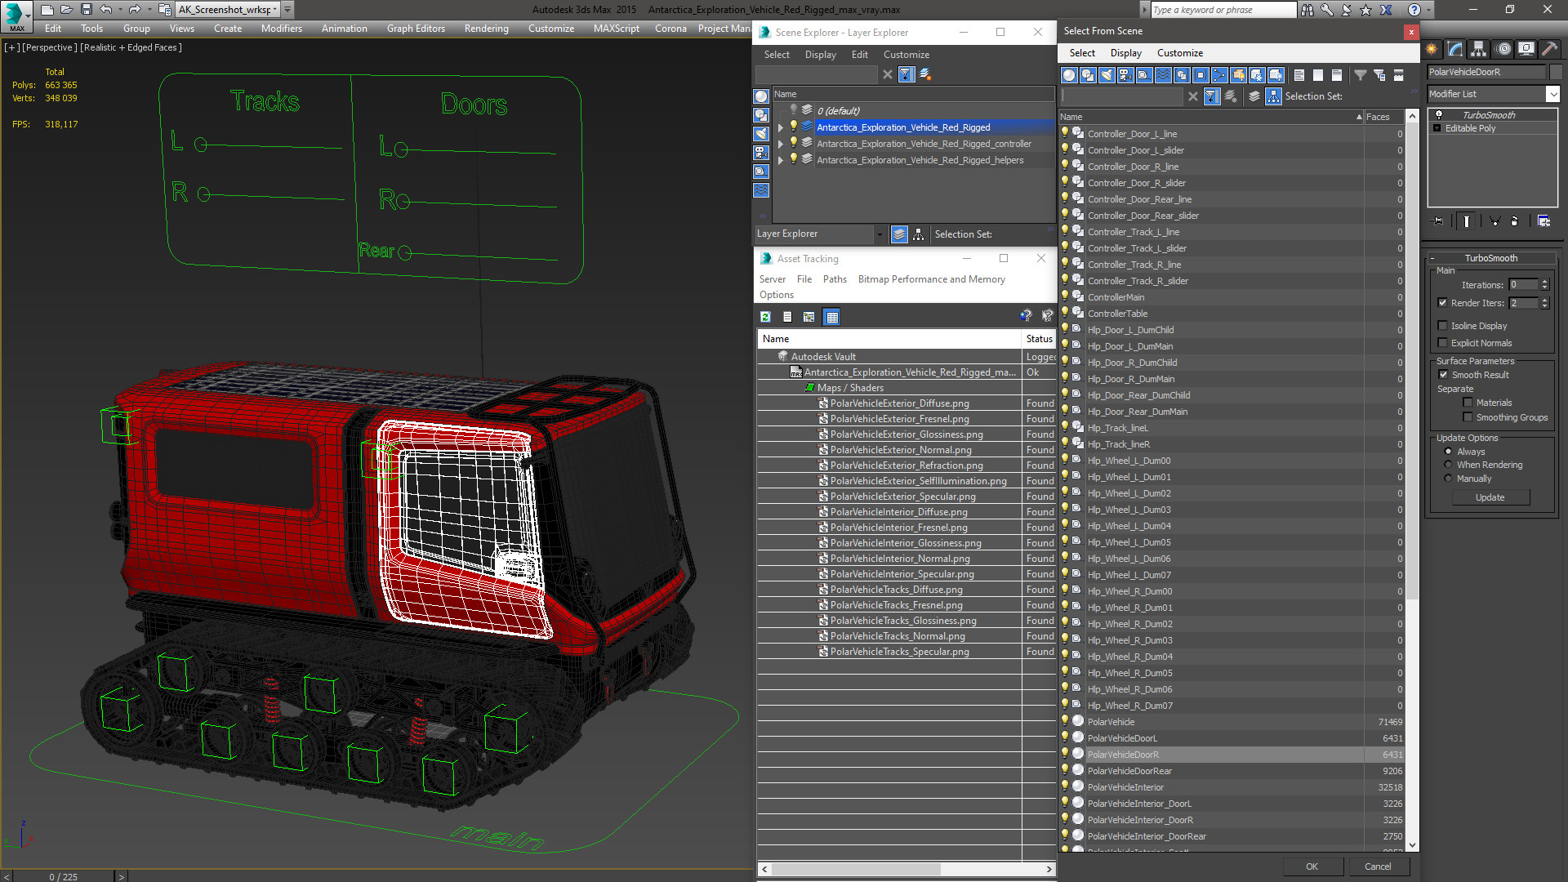
Task: Expand Antarctica_Exploration_Vehicle_Red_Rigged layer
Action: [781, 127]
